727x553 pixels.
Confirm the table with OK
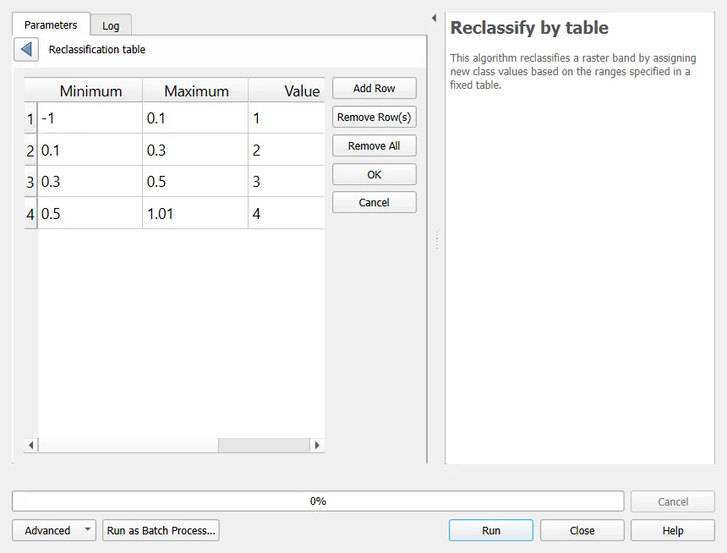[374, 174]
